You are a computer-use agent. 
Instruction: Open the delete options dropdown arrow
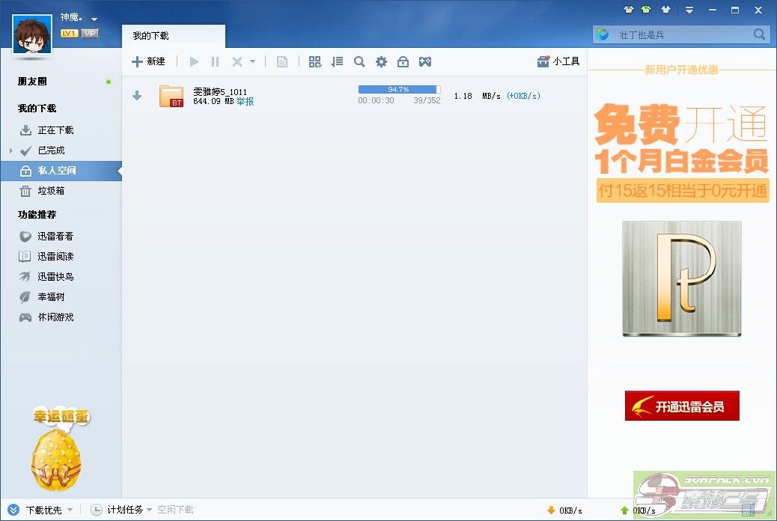pos(252,61)
